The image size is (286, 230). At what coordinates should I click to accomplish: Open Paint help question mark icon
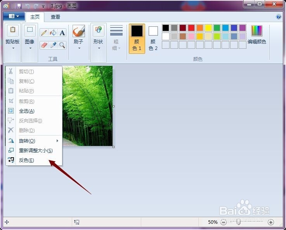coord(279,17)
